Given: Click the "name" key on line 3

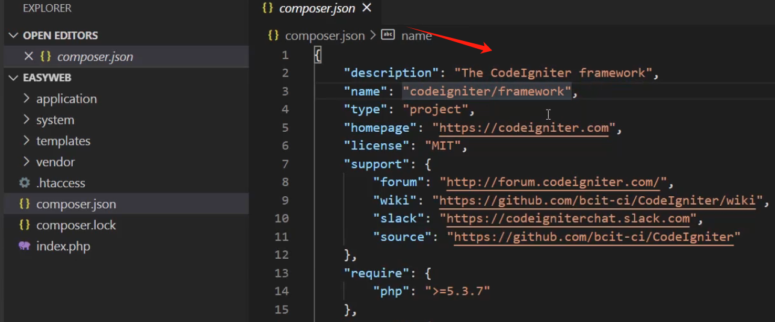Looking at the screenshot, I should (365, 91).
